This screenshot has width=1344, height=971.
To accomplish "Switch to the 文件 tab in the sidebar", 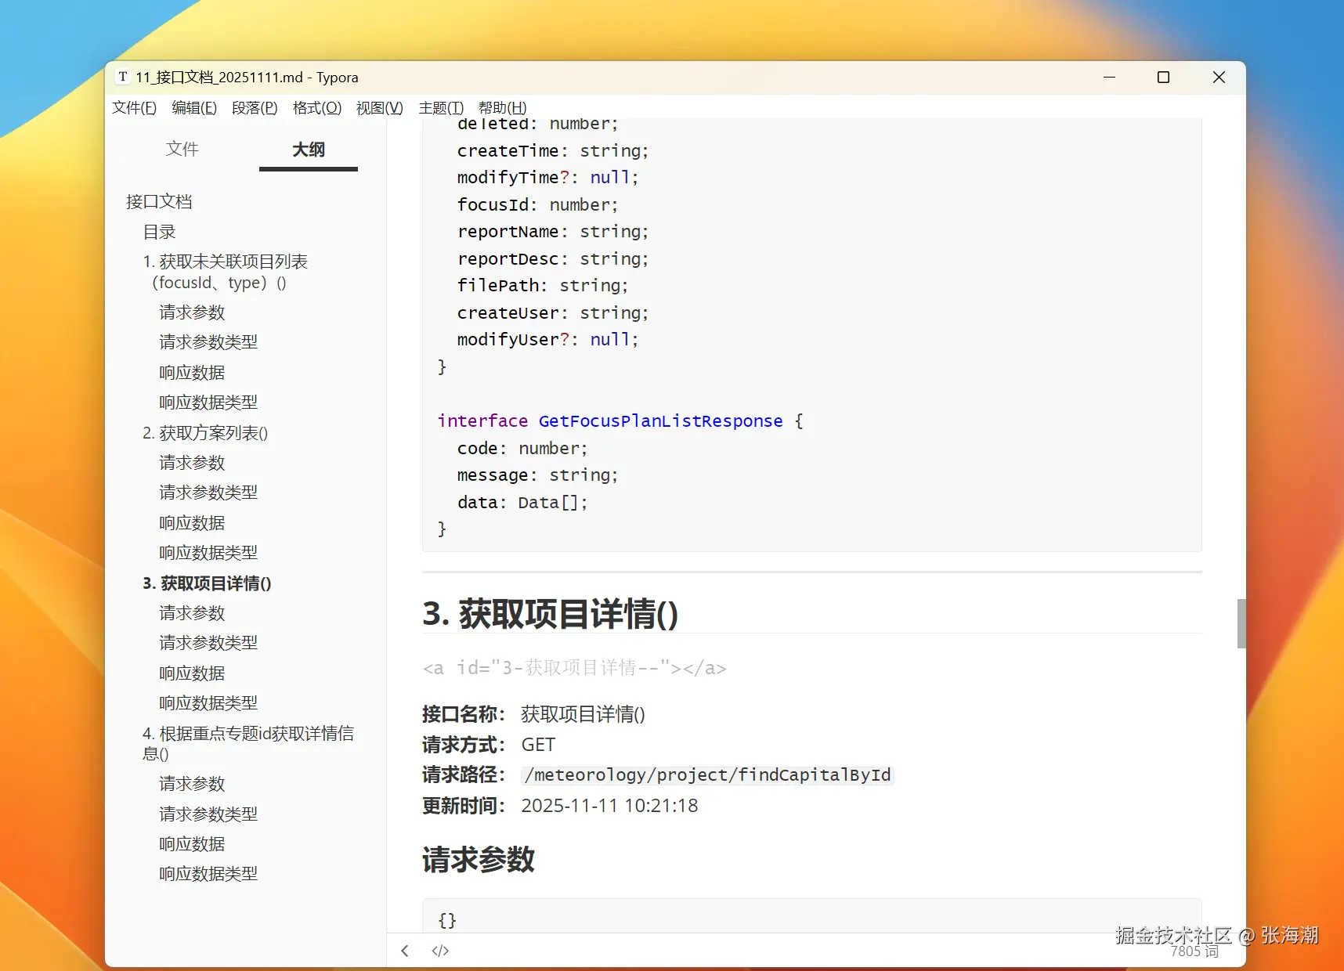I will pos(182,149).
